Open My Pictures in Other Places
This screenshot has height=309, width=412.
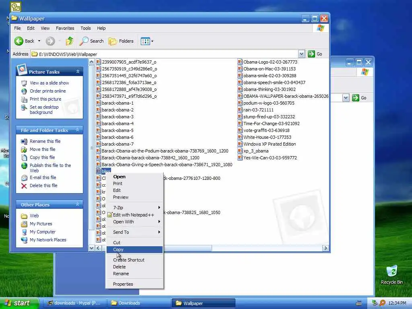[41, 224]
